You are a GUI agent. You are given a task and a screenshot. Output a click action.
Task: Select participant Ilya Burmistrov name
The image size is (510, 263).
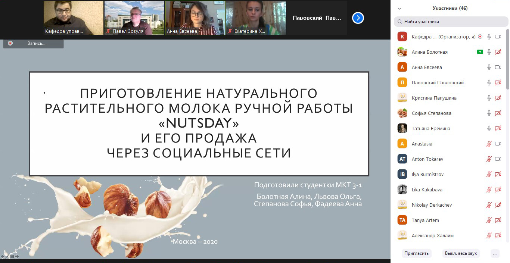(x=427, y=175)
